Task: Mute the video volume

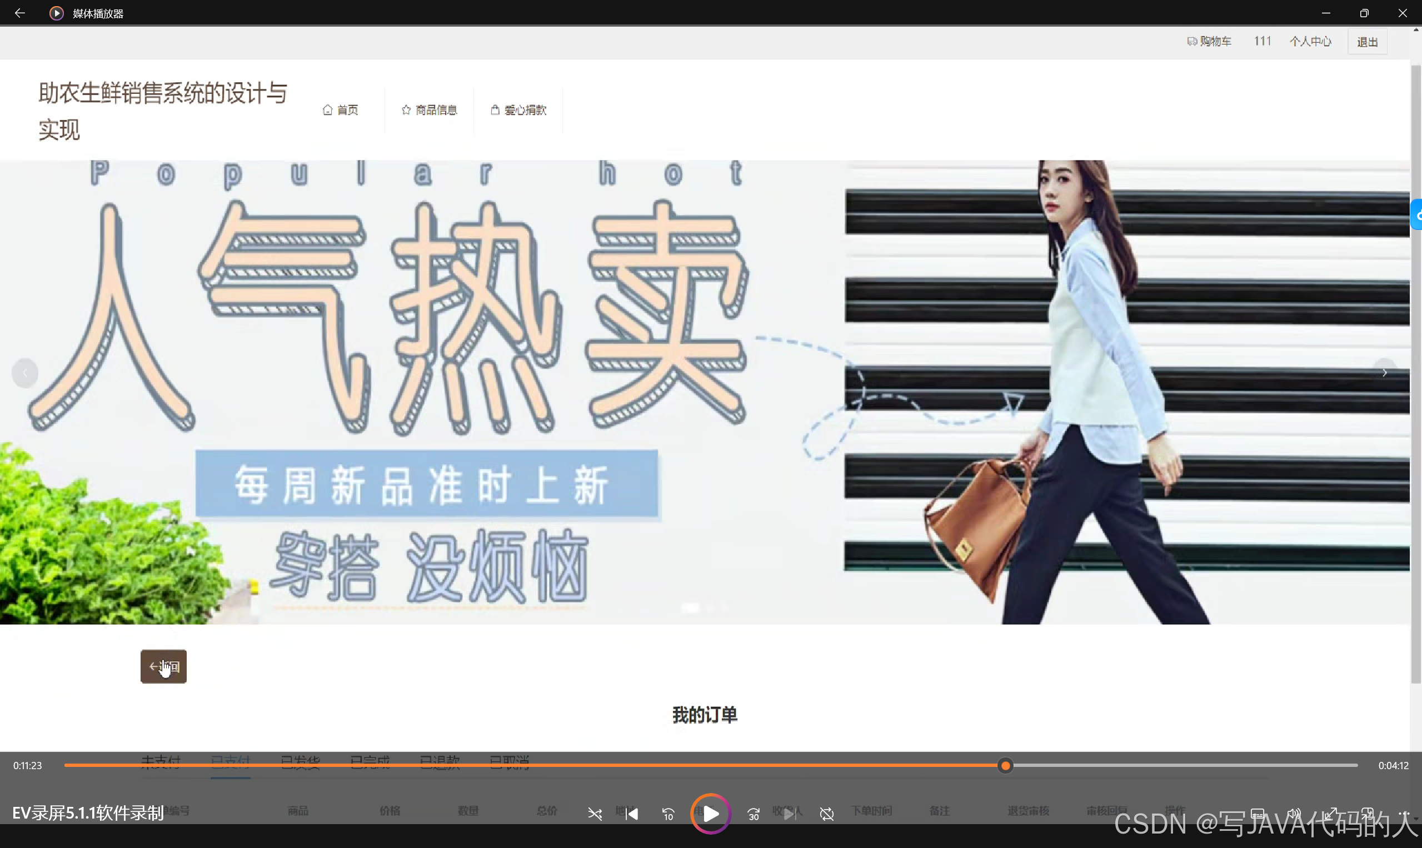Action: (1295, 814)
